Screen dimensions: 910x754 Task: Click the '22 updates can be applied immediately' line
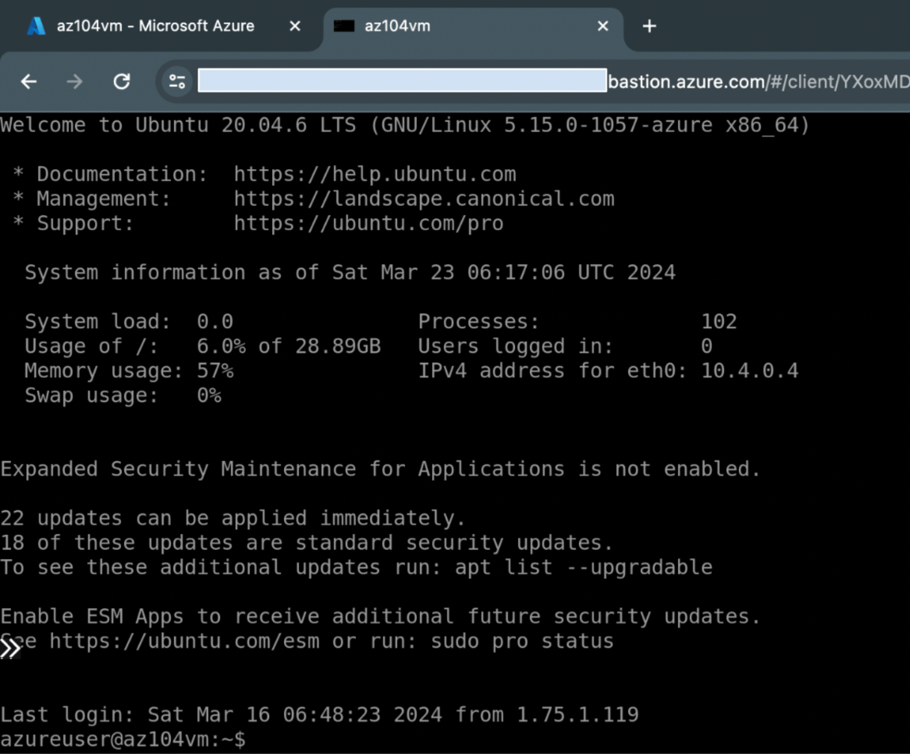pos(233,519)
